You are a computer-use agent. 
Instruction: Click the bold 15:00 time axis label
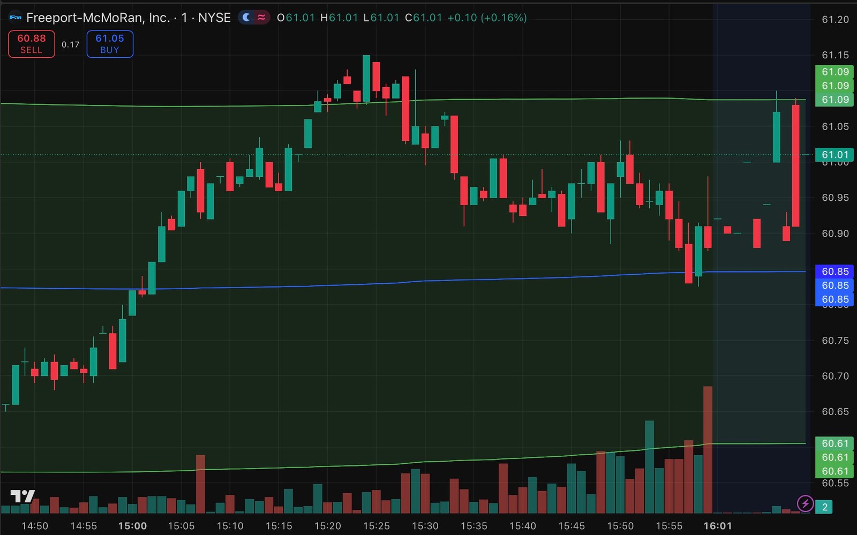(x=132, y=526)
